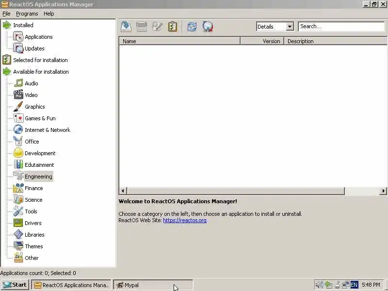The image size is (388, 291).
Task: Sort list by Description column header
Action: pos(335,41)
